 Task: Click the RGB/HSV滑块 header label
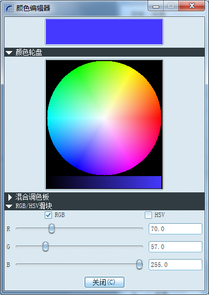[34, 206]
